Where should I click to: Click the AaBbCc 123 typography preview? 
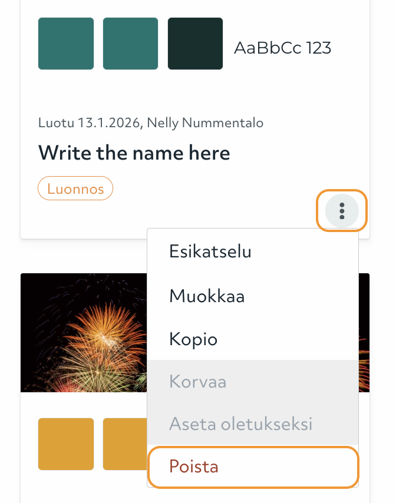(x=282, y=47)
